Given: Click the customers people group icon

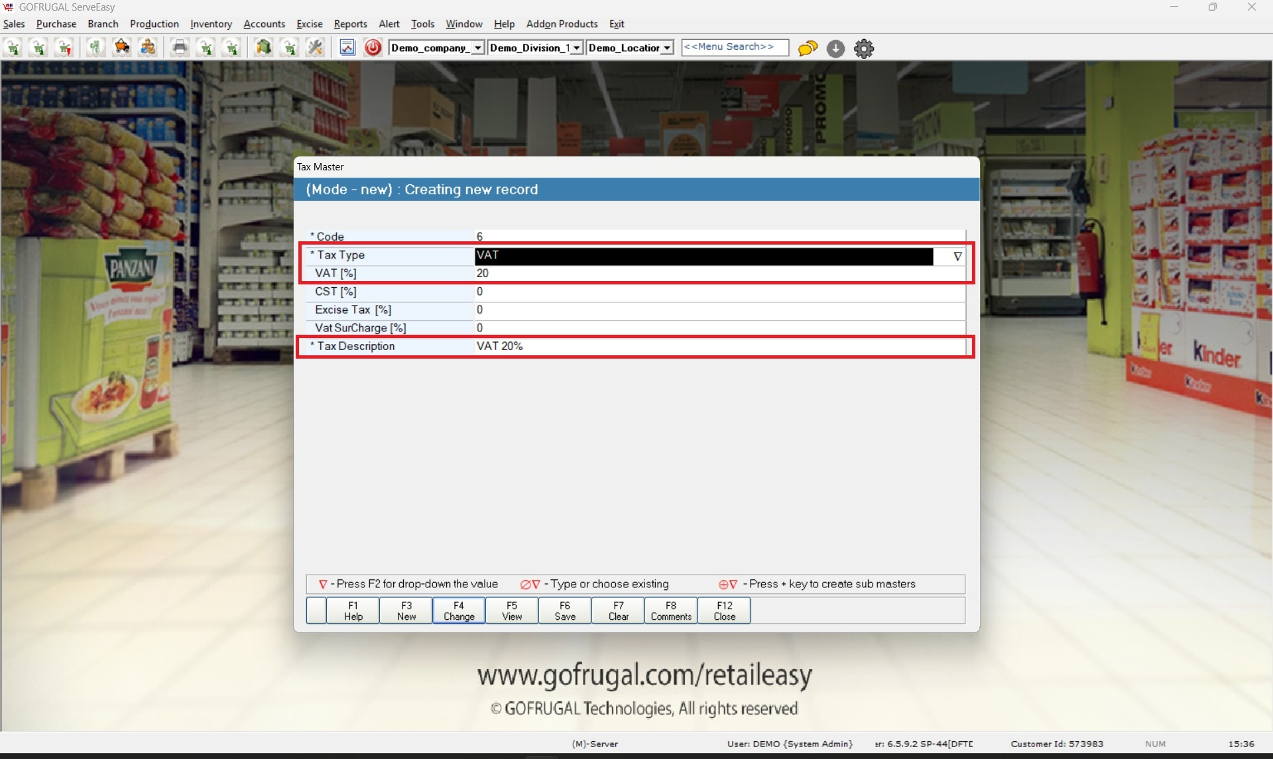Looking at the screenshot, I should click(x=149, y=48).
